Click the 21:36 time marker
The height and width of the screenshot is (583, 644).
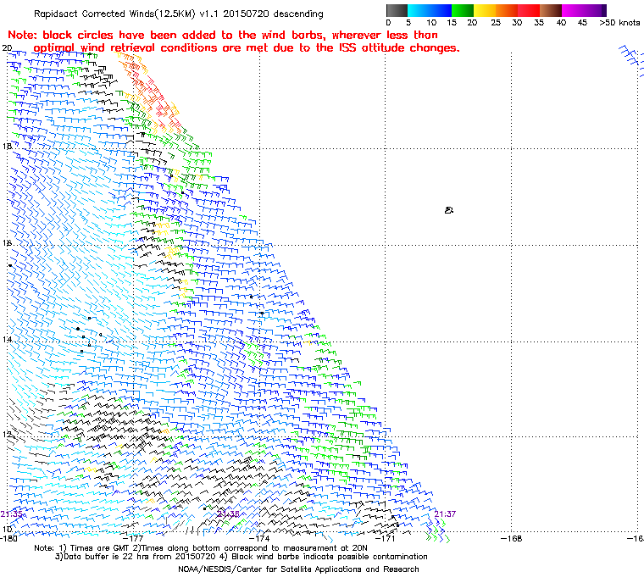point(228,514)
